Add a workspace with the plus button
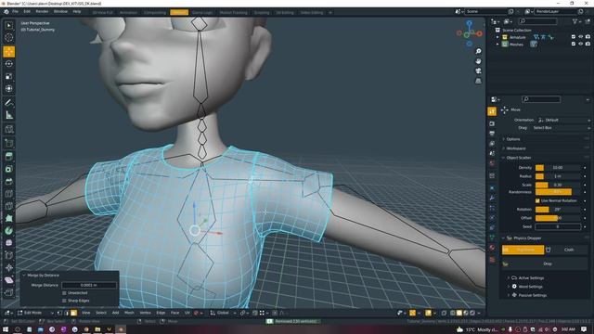594x334 pixels. (330, 12)
